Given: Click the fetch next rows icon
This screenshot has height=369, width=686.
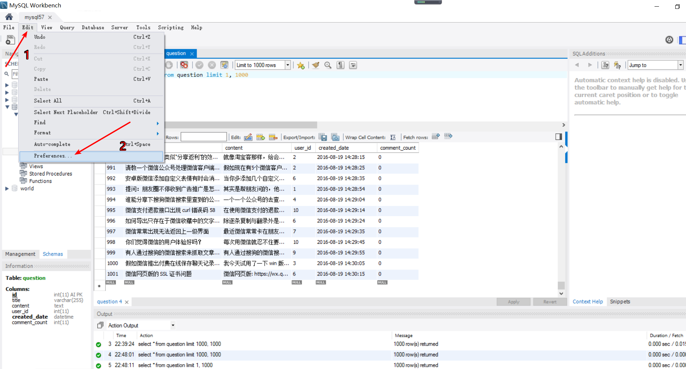Looking at the screenshot, I should [x=436, y=136].
